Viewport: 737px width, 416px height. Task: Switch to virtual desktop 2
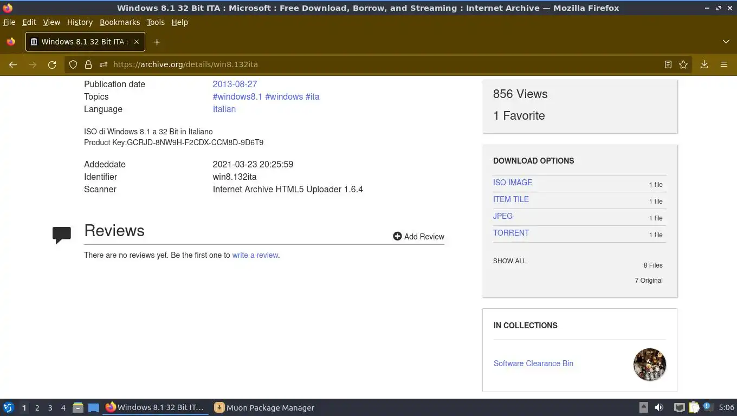pos(37,408)
